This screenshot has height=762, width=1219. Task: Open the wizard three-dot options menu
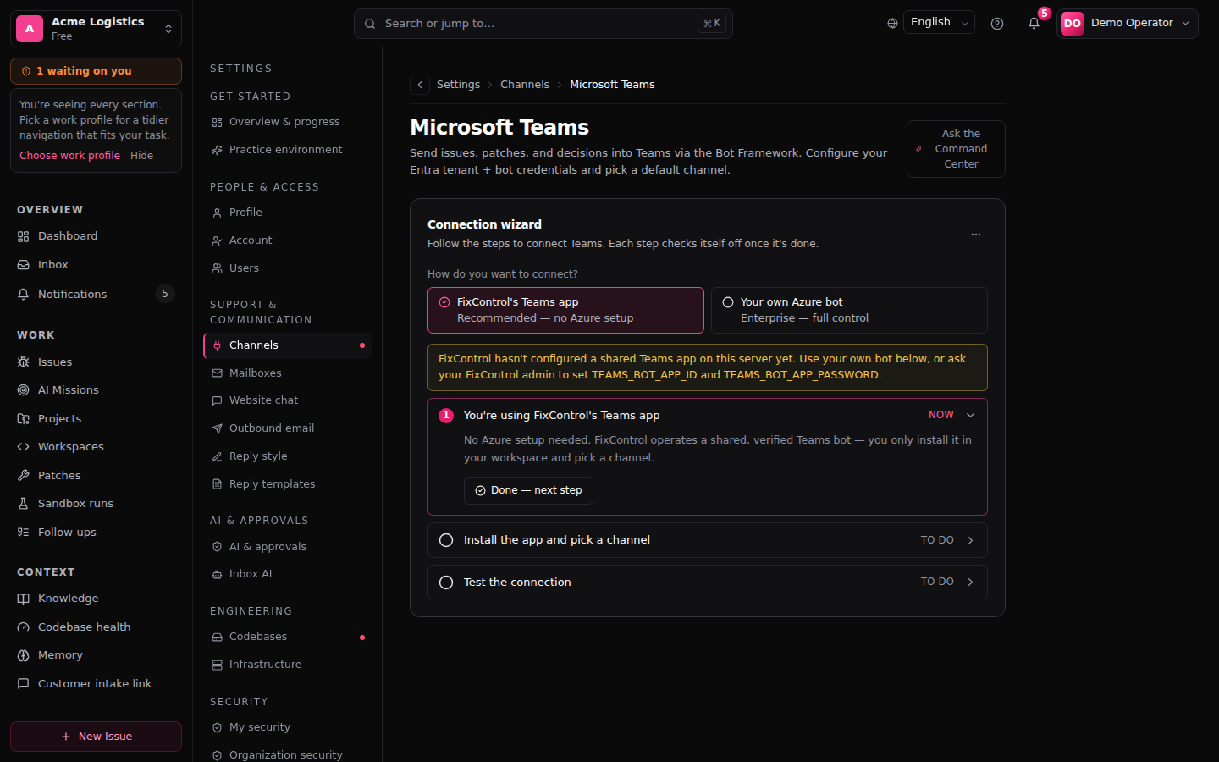[976, 235]
